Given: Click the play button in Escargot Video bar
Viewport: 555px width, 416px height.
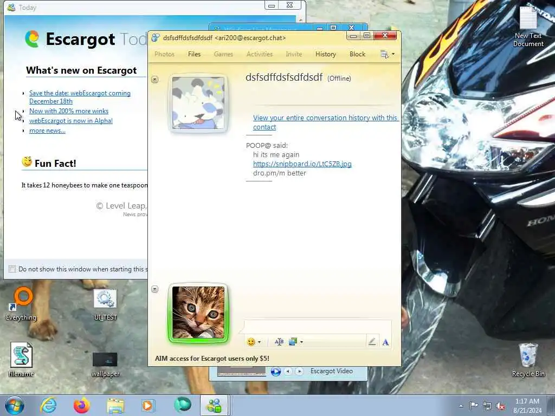Looking at the screenshot, I should point(276,372).
